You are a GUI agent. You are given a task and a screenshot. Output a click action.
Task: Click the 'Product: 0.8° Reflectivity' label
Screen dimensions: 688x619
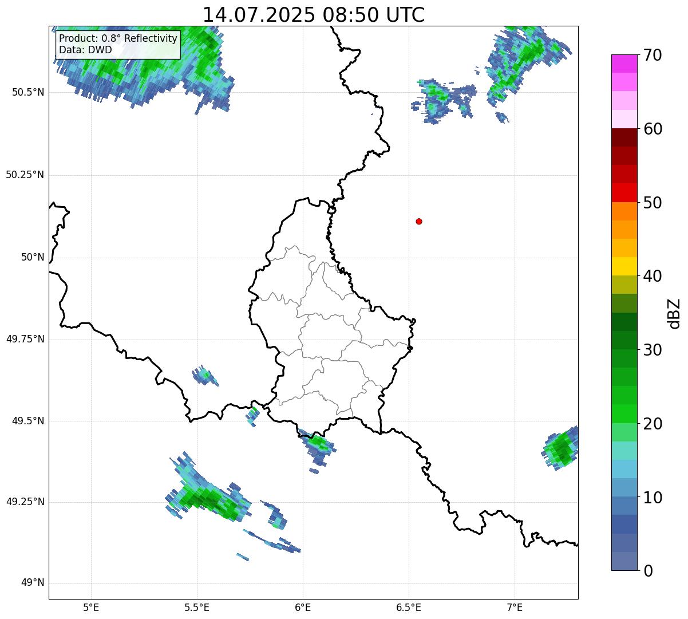pos(118,38)
